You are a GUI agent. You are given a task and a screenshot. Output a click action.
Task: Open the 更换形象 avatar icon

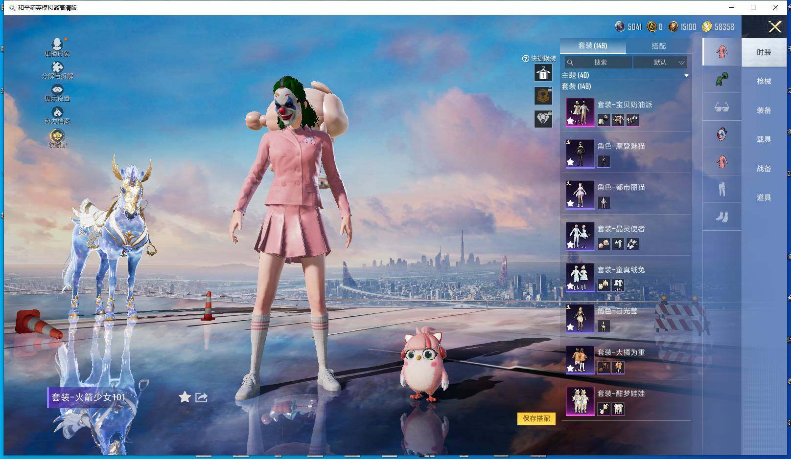[x=57, y=44]
